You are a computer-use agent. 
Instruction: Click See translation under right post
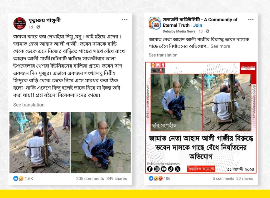[x=163, y=55]
